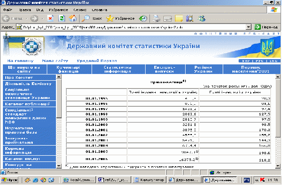Screen dimensions: 282x185
Task: Open Favorites with star icon
Action: [x=110, y=18]
